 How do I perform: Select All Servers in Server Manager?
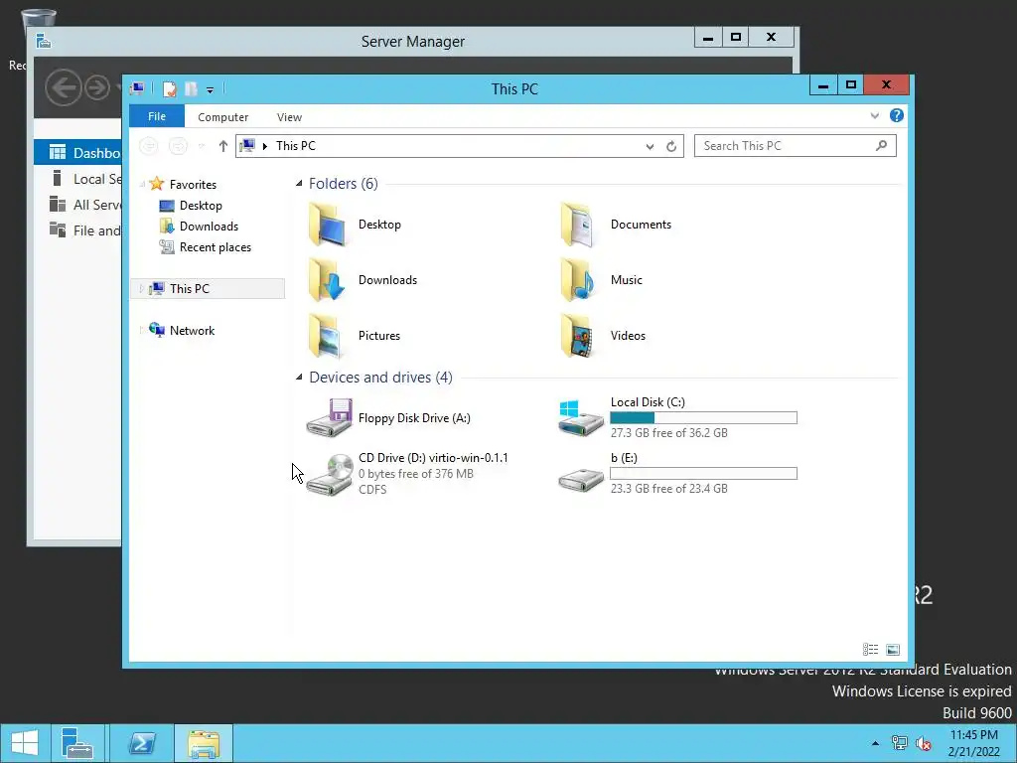coord(77,205)
